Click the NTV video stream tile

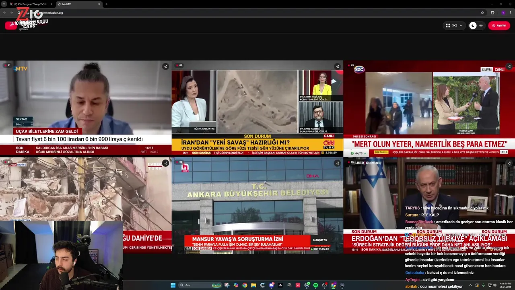[x=86, y=108]
